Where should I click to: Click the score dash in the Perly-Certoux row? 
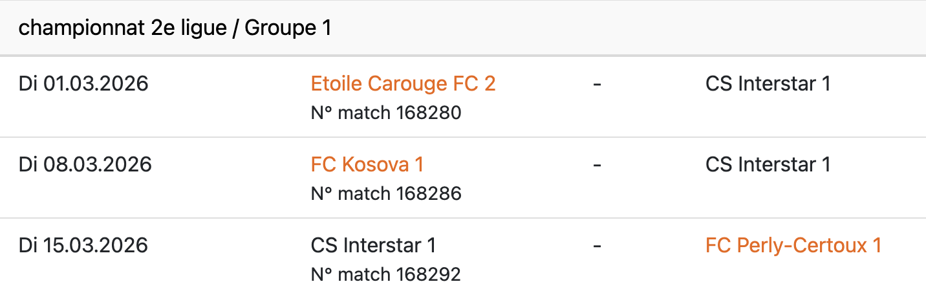click(597, 246)
